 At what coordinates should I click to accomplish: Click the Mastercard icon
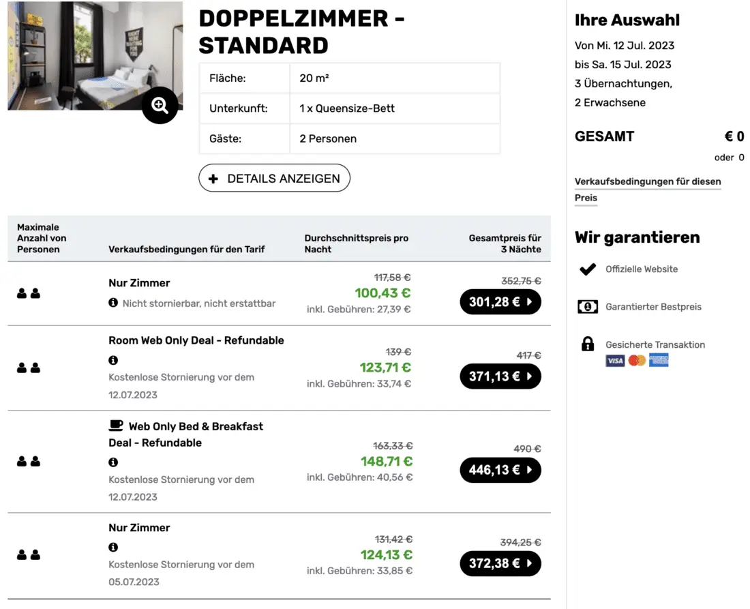[x=637, y=360]
